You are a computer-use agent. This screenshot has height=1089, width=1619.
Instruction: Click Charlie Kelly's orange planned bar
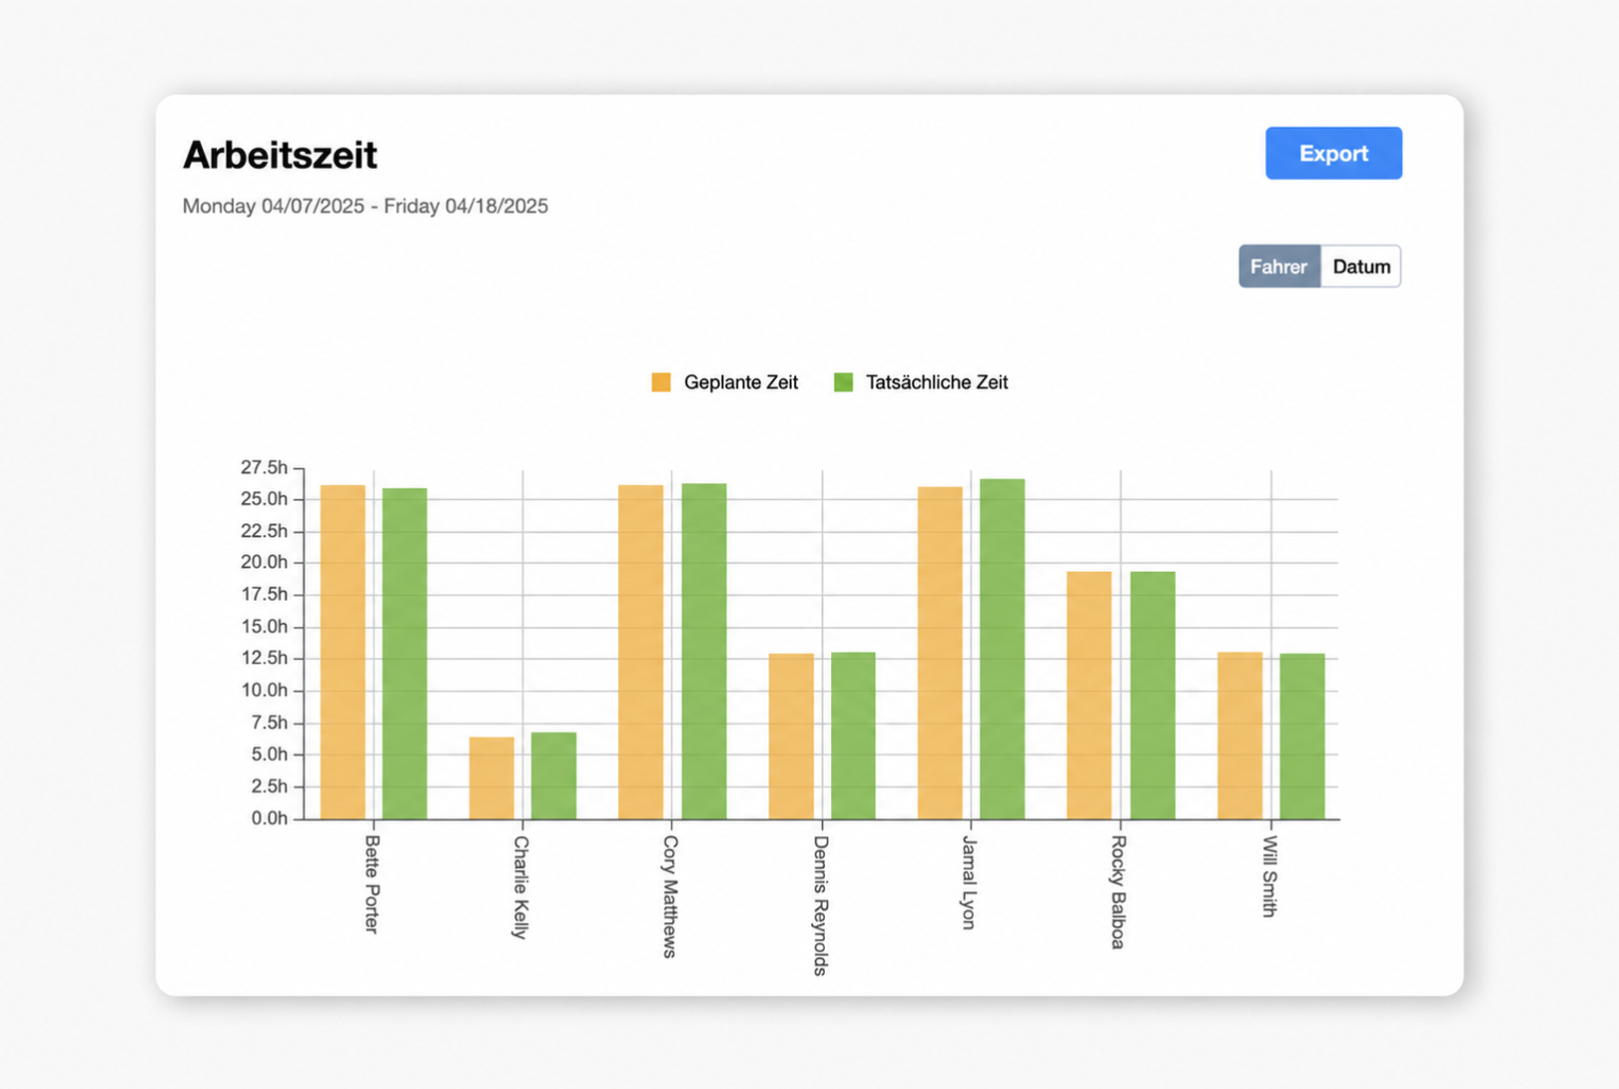pos(491,779)
